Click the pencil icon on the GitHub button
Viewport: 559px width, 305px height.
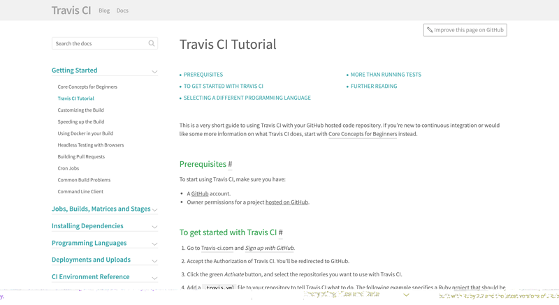430,30
